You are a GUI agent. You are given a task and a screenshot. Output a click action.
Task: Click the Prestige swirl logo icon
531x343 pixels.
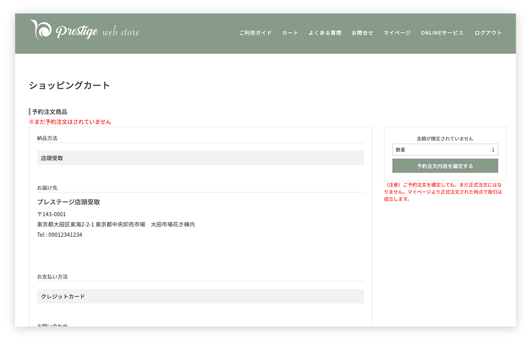40,31
